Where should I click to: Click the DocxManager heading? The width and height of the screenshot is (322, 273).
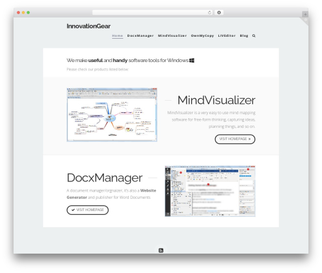point(104,178)
